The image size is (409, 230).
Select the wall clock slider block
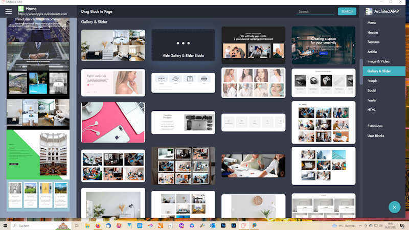tap(253, 206)
